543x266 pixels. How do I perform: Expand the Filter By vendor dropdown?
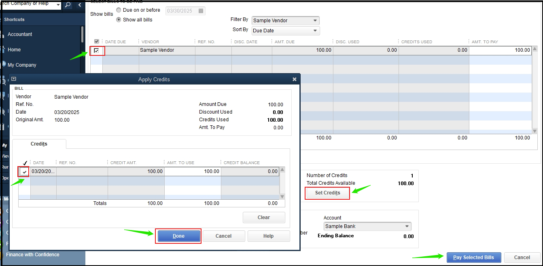tap(315, 21)
